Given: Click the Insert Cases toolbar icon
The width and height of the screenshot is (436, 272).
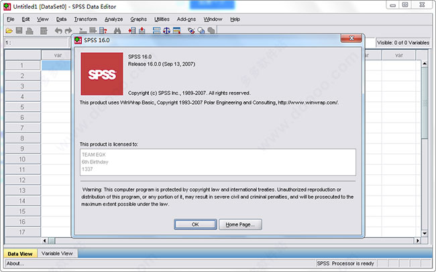Looking at the screenshot, I should coord(132,31).
